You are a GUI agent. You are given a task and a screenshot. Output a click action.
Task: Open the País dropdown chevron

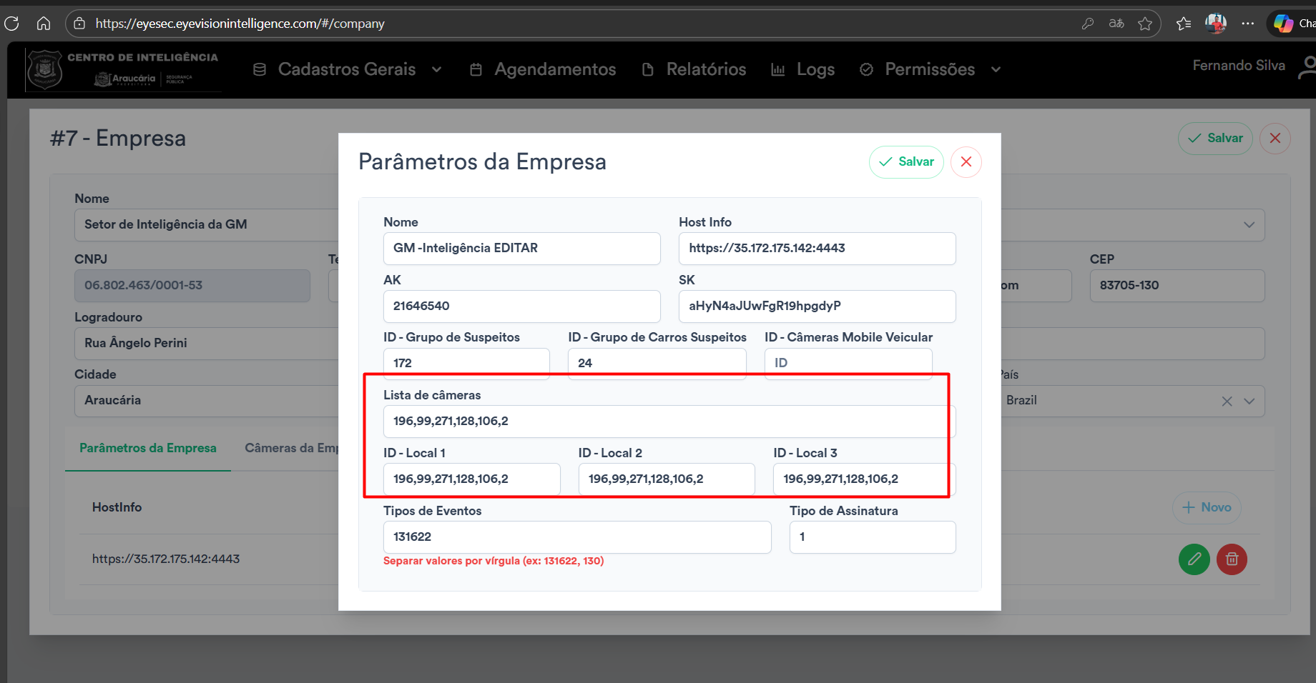[1249, 402]
